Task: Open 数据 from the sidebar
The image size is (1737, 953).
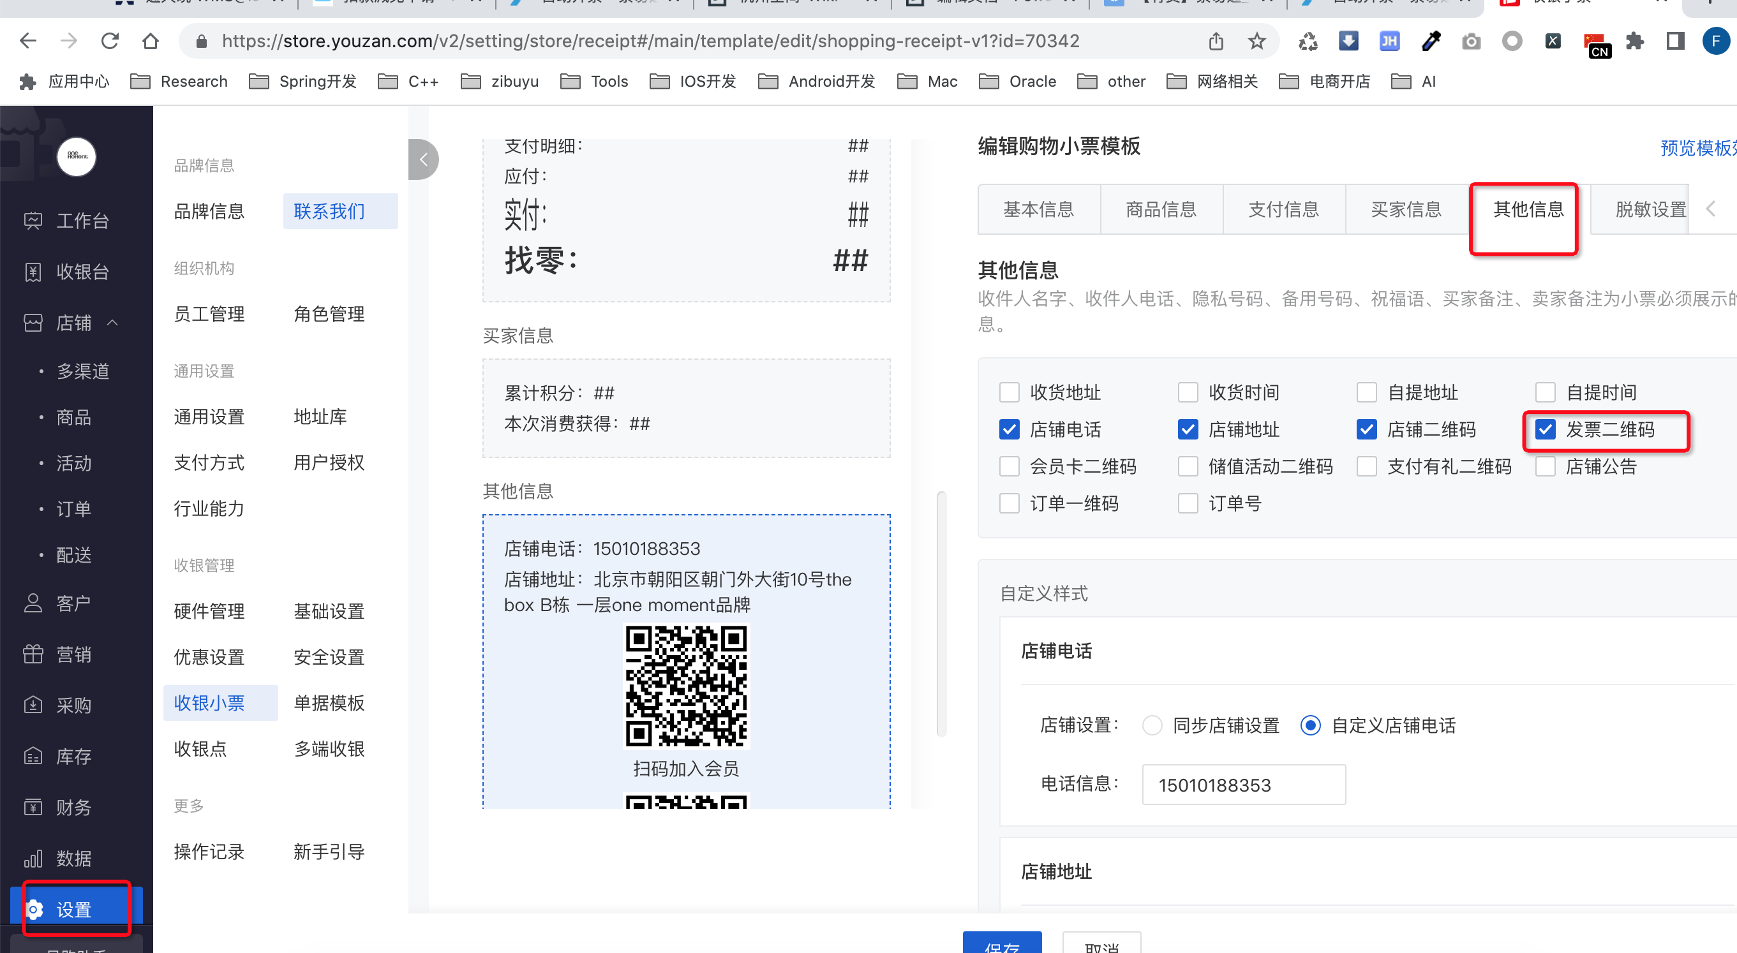Action: 73,858
